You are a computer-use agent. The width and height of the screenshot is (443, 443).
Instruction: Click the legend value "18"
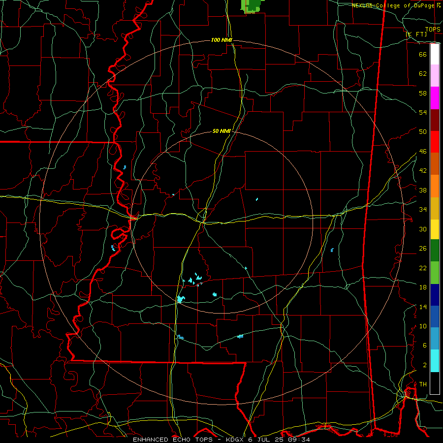(x=423, y=287)
